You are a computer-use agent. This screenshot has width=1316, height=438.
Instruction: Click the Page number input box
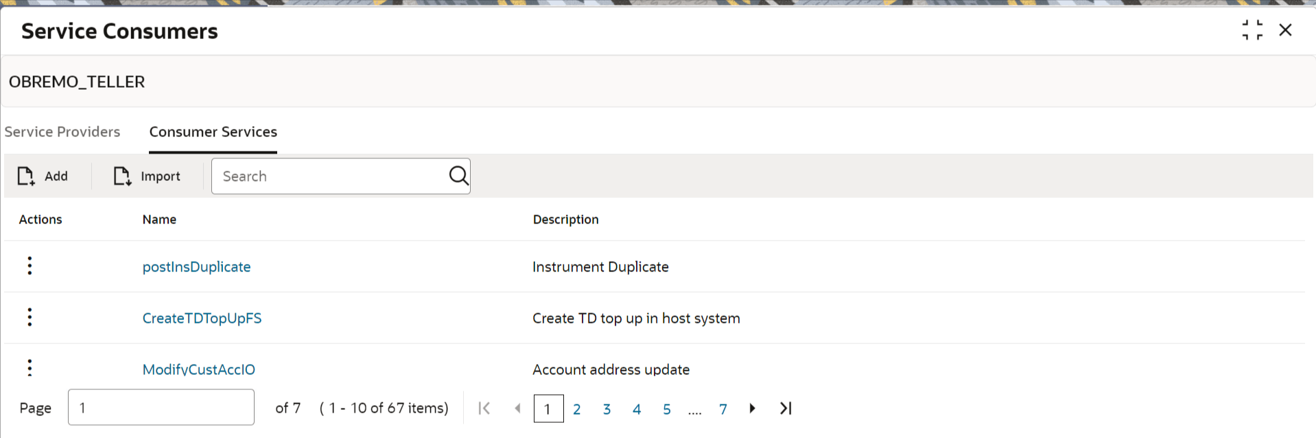(161, 407)
